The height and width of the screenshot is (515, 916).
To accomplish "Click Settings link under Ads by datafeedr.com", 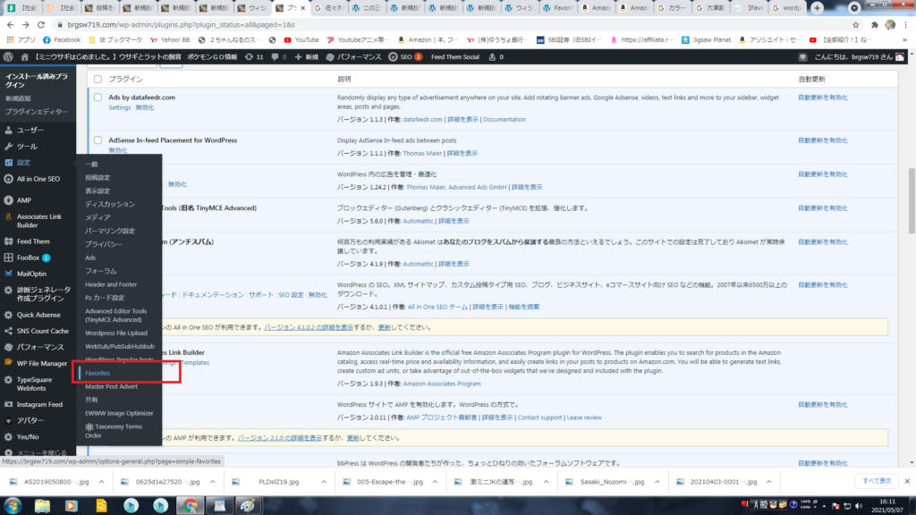I will (120, 107).
